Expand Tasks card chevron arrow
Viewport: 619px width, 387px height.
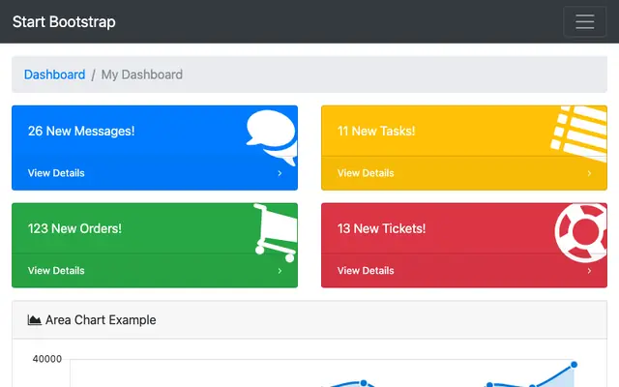click(x=589, y=173)
